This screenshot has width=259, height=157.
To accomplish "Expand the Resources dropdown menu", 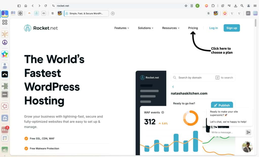I will point(171,28).
